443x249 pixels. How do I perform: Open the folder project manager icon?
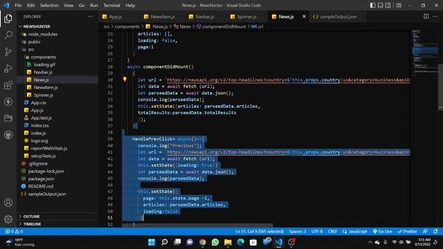coord(8,118)
